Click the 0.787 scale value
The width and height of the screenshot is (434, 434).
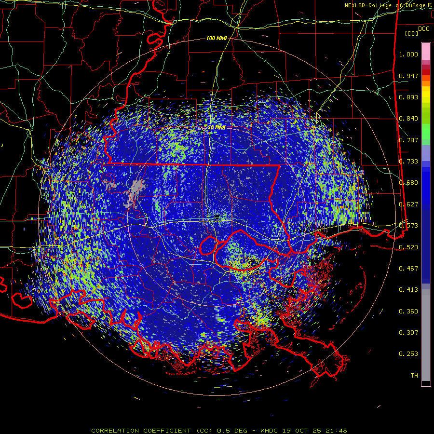click(x=408, y=140)
